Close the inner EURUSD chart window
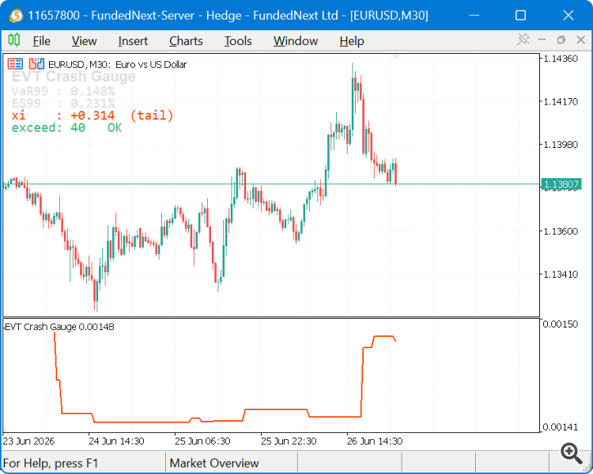 (x=581, y=40)
